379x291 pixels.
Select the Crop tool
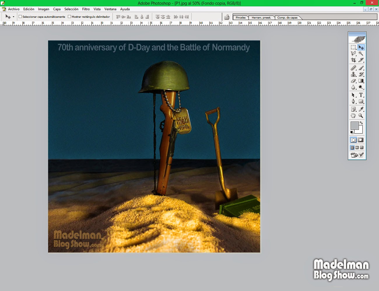coord(353,60)
